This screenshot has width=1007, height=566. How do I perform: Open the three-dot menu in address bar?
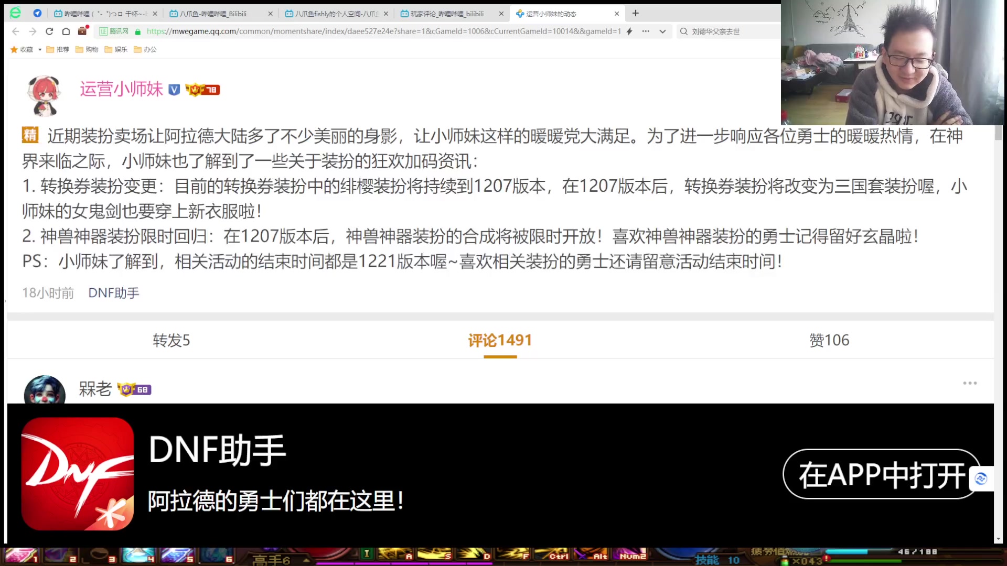[x=646, y=31]
